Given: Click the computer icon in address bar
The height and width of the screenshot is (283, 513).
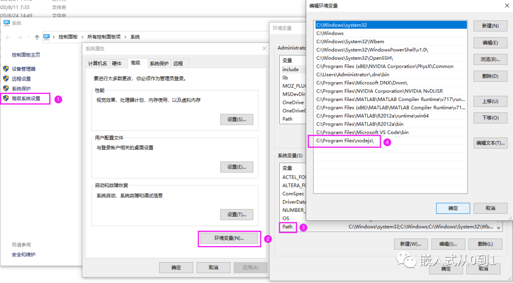Looking at the screenshot, I should (x=47, y=37).
